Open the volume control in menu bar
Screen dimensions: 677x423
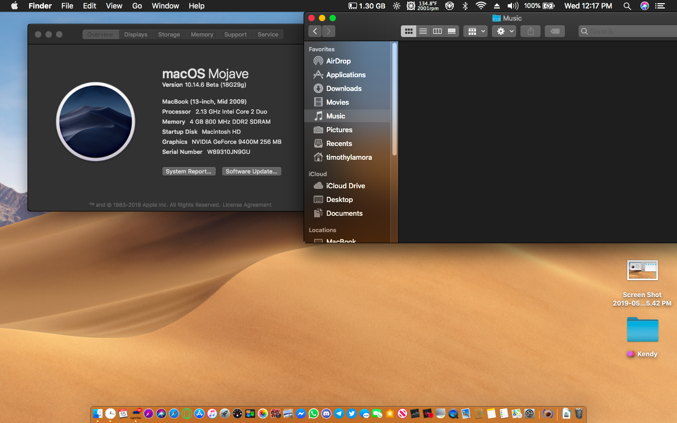(x=513, y=6)
